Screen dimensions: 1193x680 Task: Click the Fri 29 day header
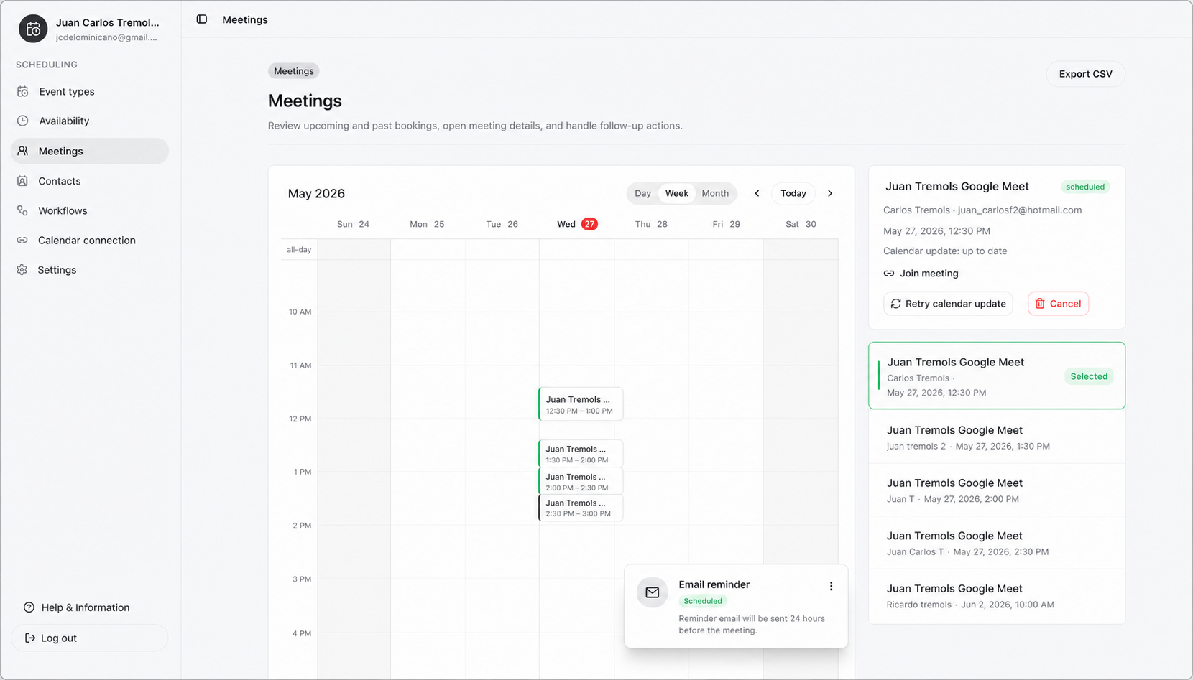726,224
